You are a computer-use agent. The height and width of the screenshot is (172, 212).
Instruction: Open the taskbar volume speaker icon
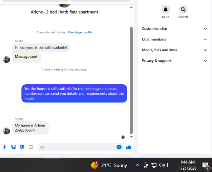pos(162,165)
